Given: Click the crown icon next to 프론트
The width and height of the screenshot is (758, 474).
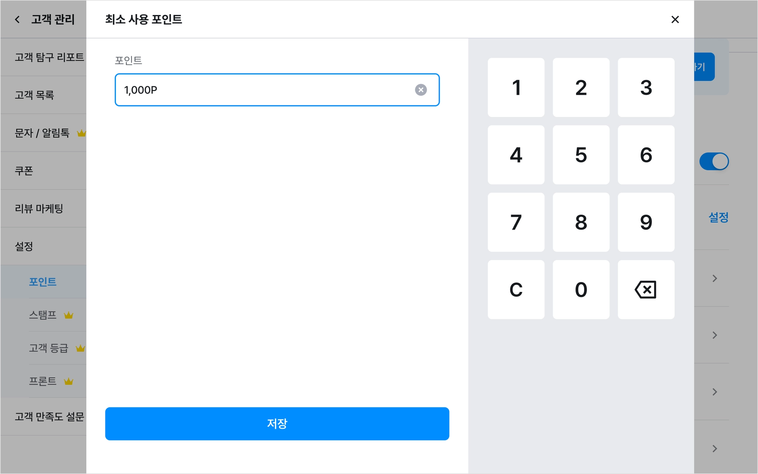Looking at the screenshot, I should pyautogui.click(x=68, y=381).
